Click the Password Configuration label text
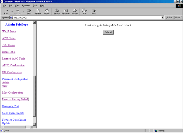The image size is (183, 133). [15, 79]
